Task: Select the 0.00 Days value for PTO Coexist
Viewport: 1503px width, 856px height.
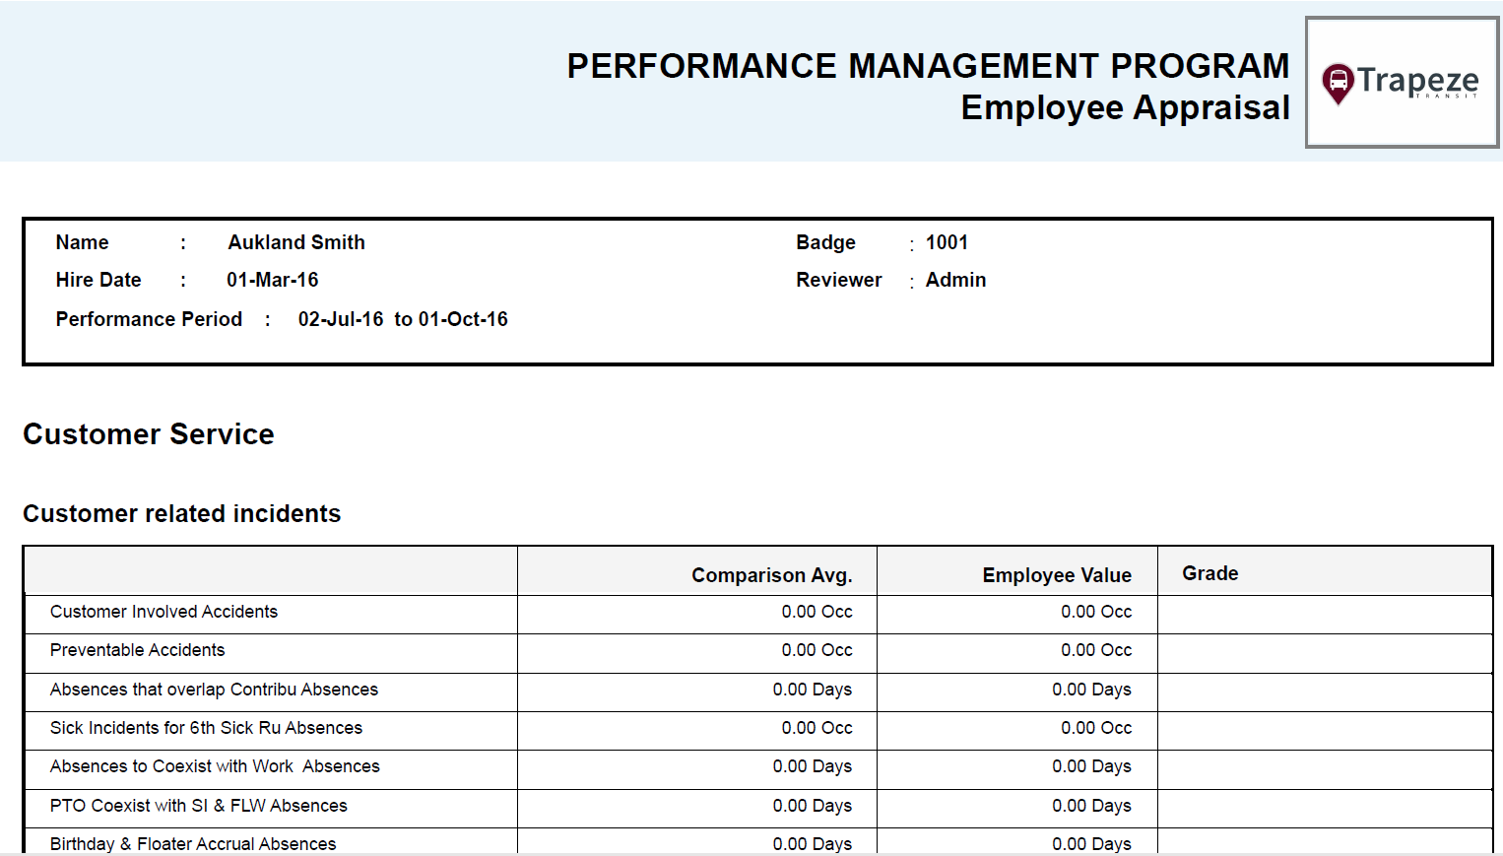Action: pyautogui.click(x=1092, y=806)
